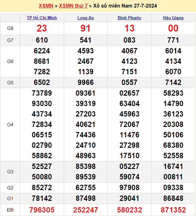Click the Bình Phước column header link
196x216 pixels.
coord(129,18)
